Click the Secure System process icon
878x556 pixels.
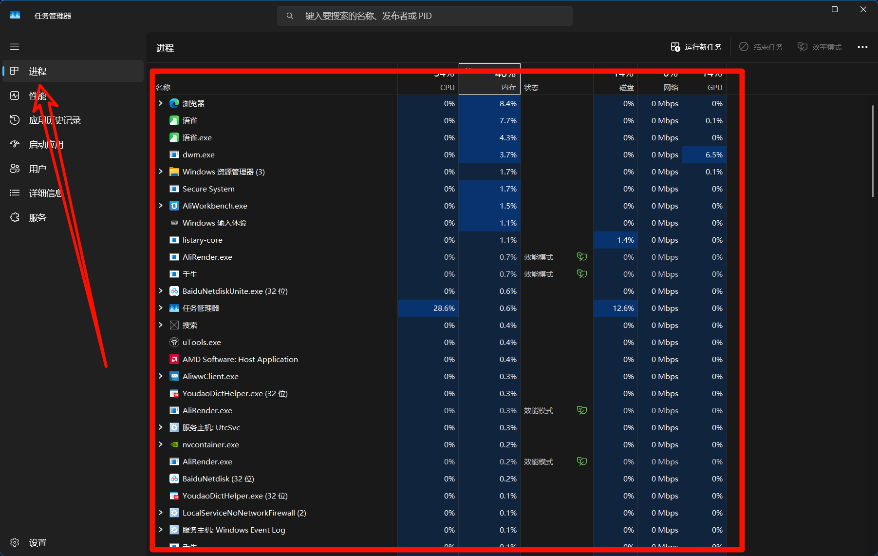[174, 189]
